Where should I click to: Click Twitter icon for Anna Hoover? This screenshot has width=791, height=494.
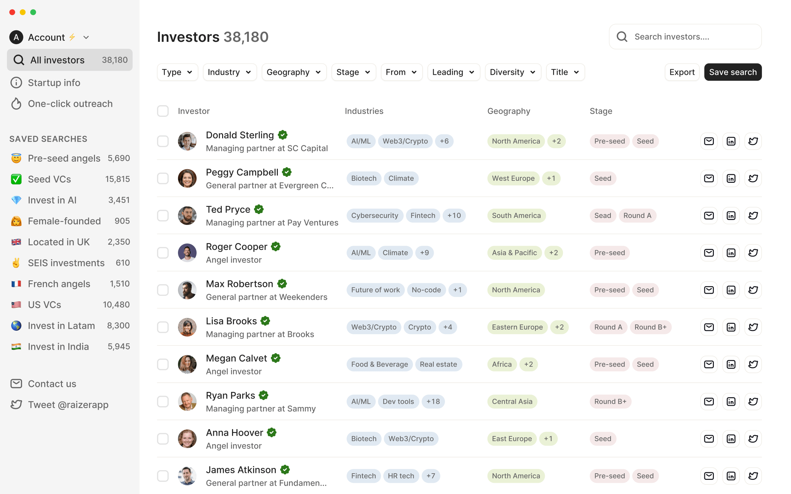pyautogui.click(x=753, y=439)
